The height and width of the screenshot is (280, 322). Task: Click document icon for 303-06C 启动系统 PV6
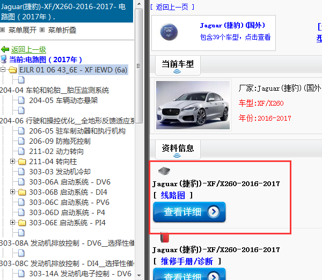21,202
